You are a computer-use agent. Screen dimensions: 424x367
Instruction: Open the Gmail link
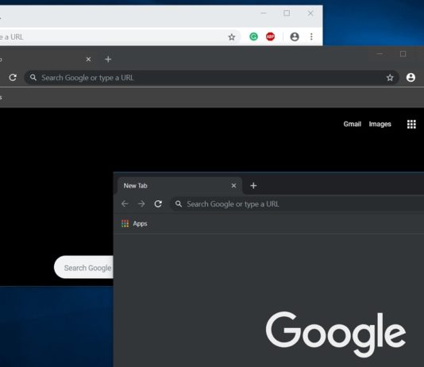pos(352,124)
